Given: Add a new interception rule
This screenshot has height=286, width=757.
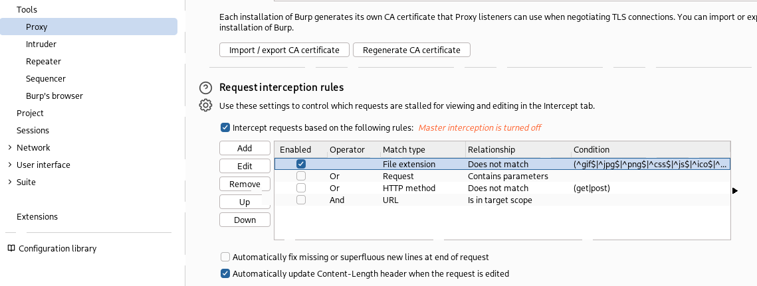Looking at the screenshot, I should pyautogui.click(x=245, y=149).
